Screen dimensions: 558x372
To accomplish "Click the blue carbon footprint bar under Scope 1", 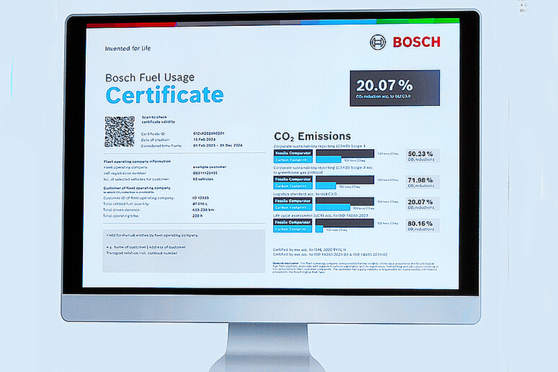I will (x=329, y=159).
